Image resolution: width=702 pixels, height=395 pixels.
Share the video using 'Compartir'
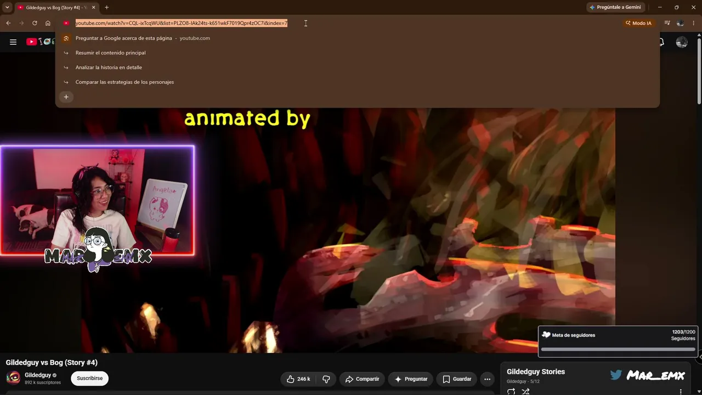[x=363, y=379]
